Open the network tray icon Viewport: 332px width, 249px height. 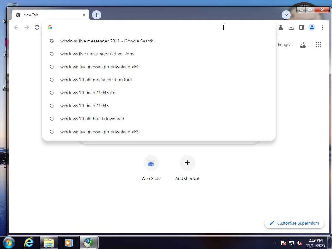291,243
